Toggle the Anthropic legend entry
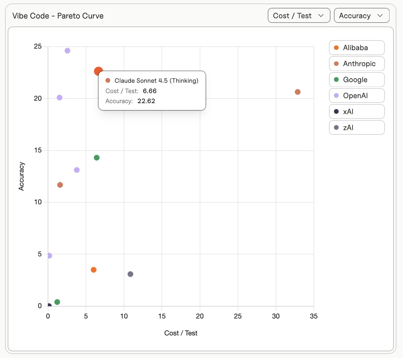The height and width of the screenshot is (358, 403). coord(357,64)
